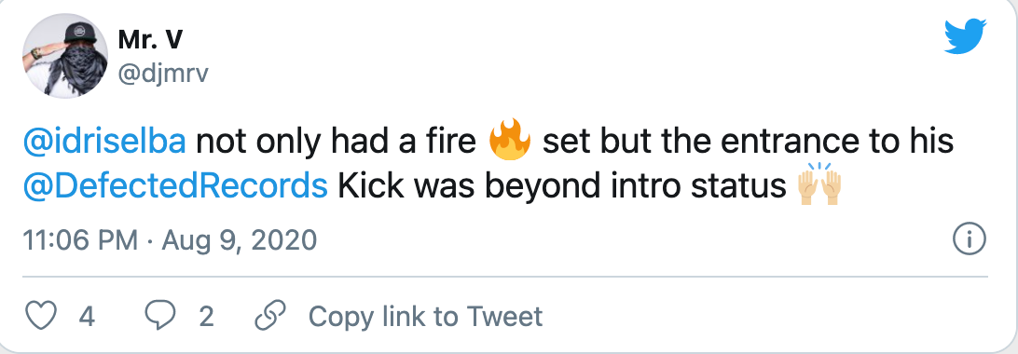Open replies via the speech bubble icon
The height and width of the screenshot is (354, 1018).
tap(160, 316)
